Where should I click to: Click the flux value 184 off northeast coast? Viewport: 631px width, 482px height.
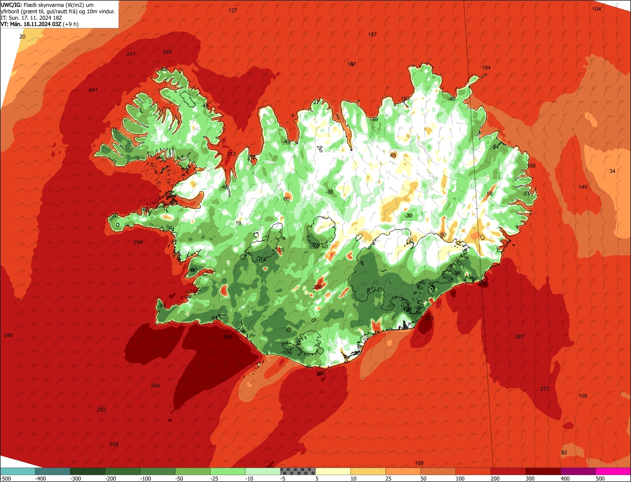(486, 68)
